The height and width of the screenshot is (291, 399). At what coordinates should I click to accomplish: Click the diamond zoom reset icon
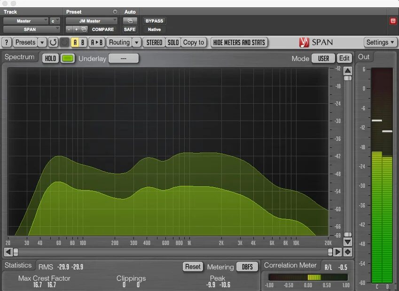tap(348, 252)
